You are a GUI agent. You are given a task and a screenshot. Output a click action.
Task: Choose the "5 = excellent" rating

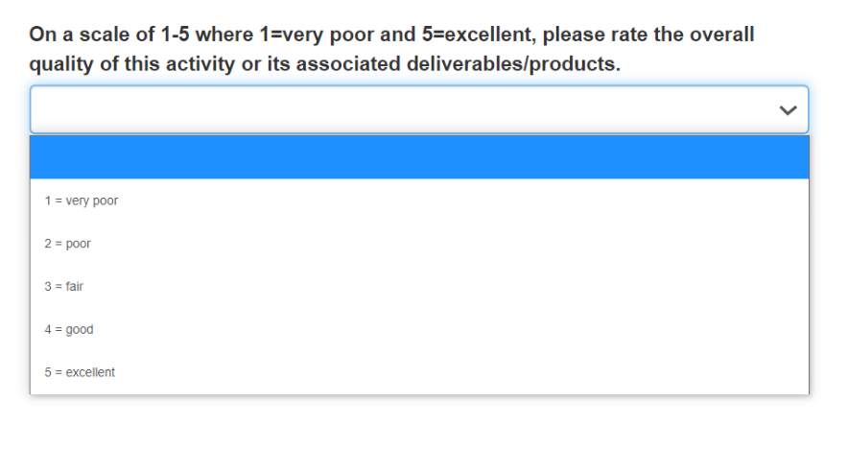80,372
